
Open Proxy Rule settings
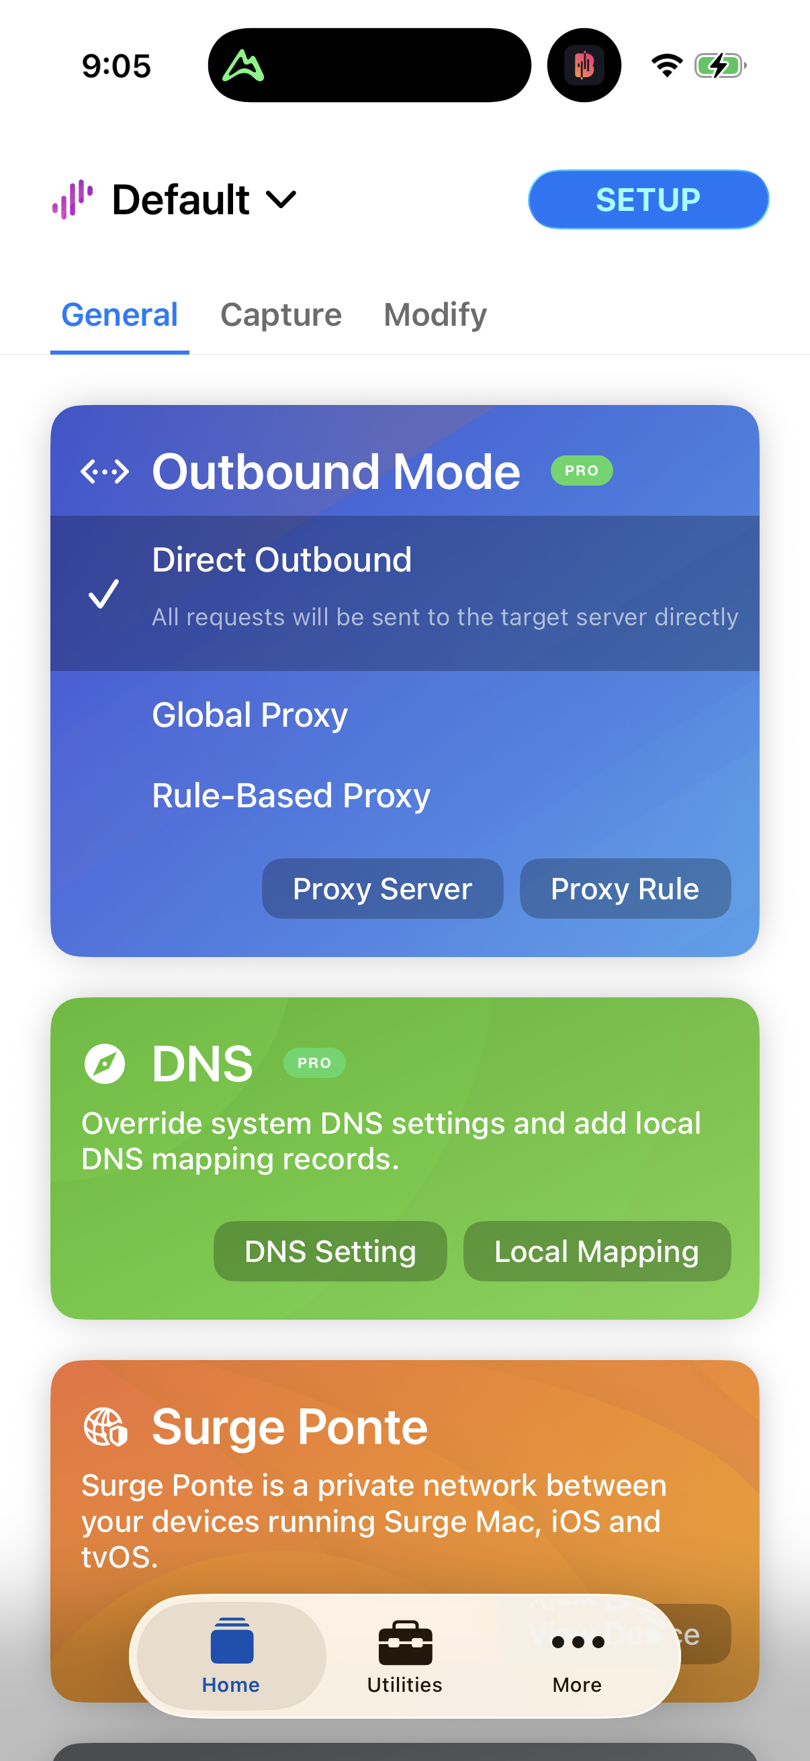pos(625,889)
